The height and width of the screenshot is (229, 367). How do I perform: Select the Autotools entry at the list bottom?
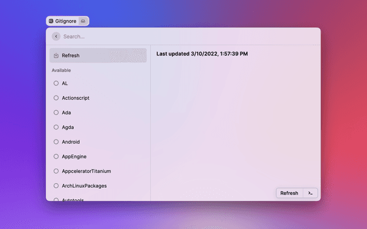(x=75, y=199)
